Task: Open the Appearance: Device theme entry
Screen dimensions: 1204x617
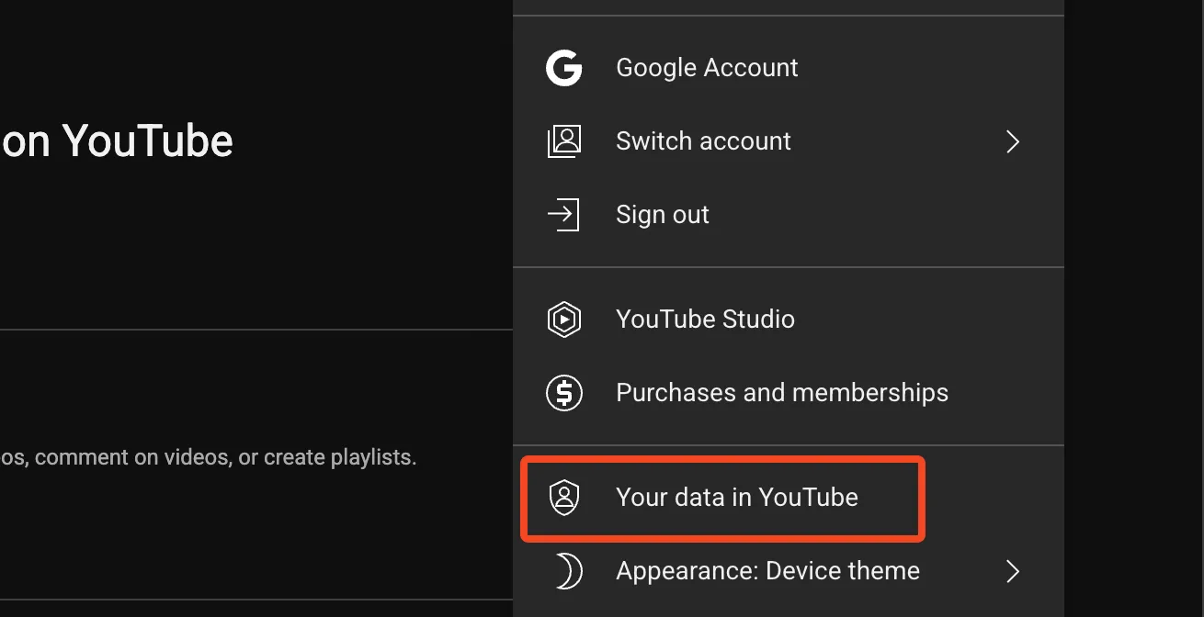Action: point(767,570)
